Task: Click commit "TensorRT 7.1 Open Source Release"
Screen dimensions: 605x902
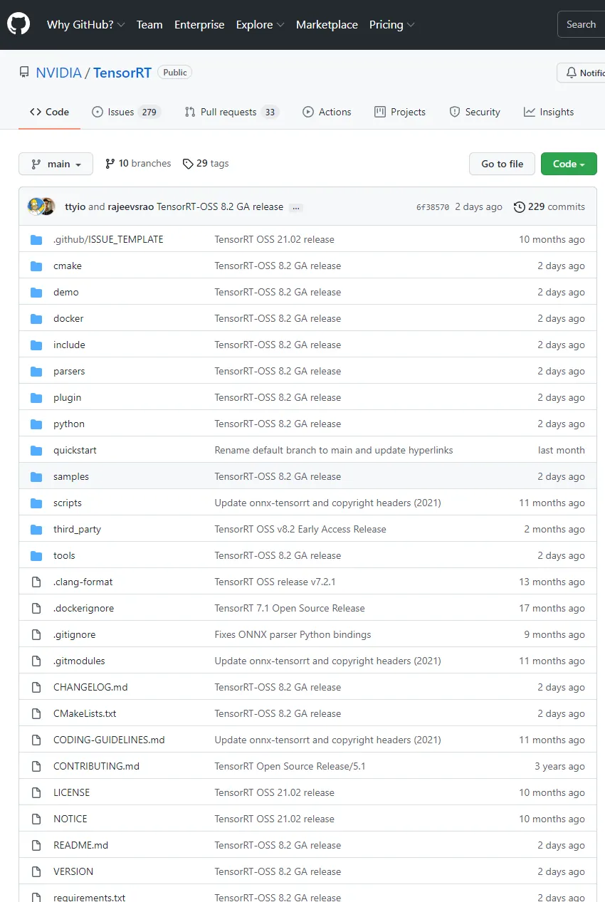Action: point(290,608)
